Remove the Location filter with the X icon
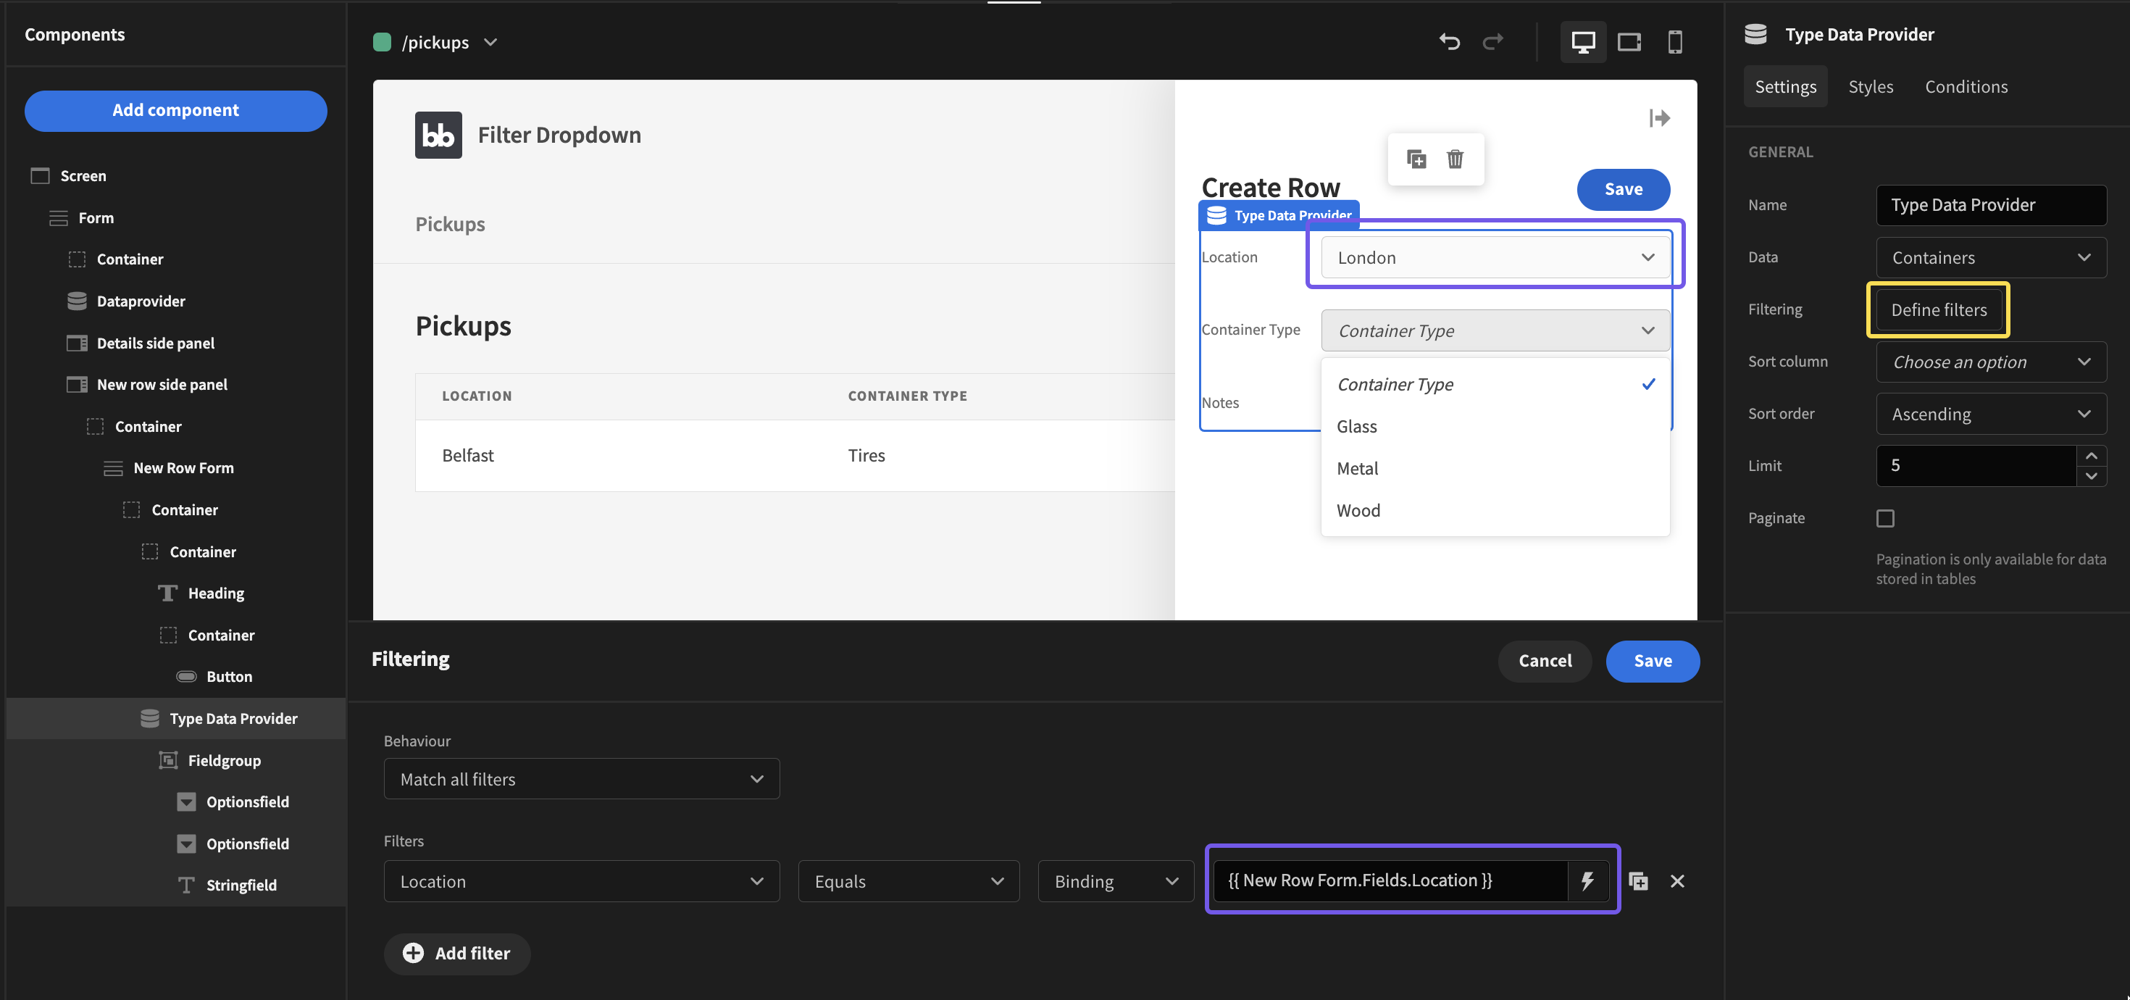Image resolution: width=2130 pixels, height=1000 pixels. [1678, 881]
